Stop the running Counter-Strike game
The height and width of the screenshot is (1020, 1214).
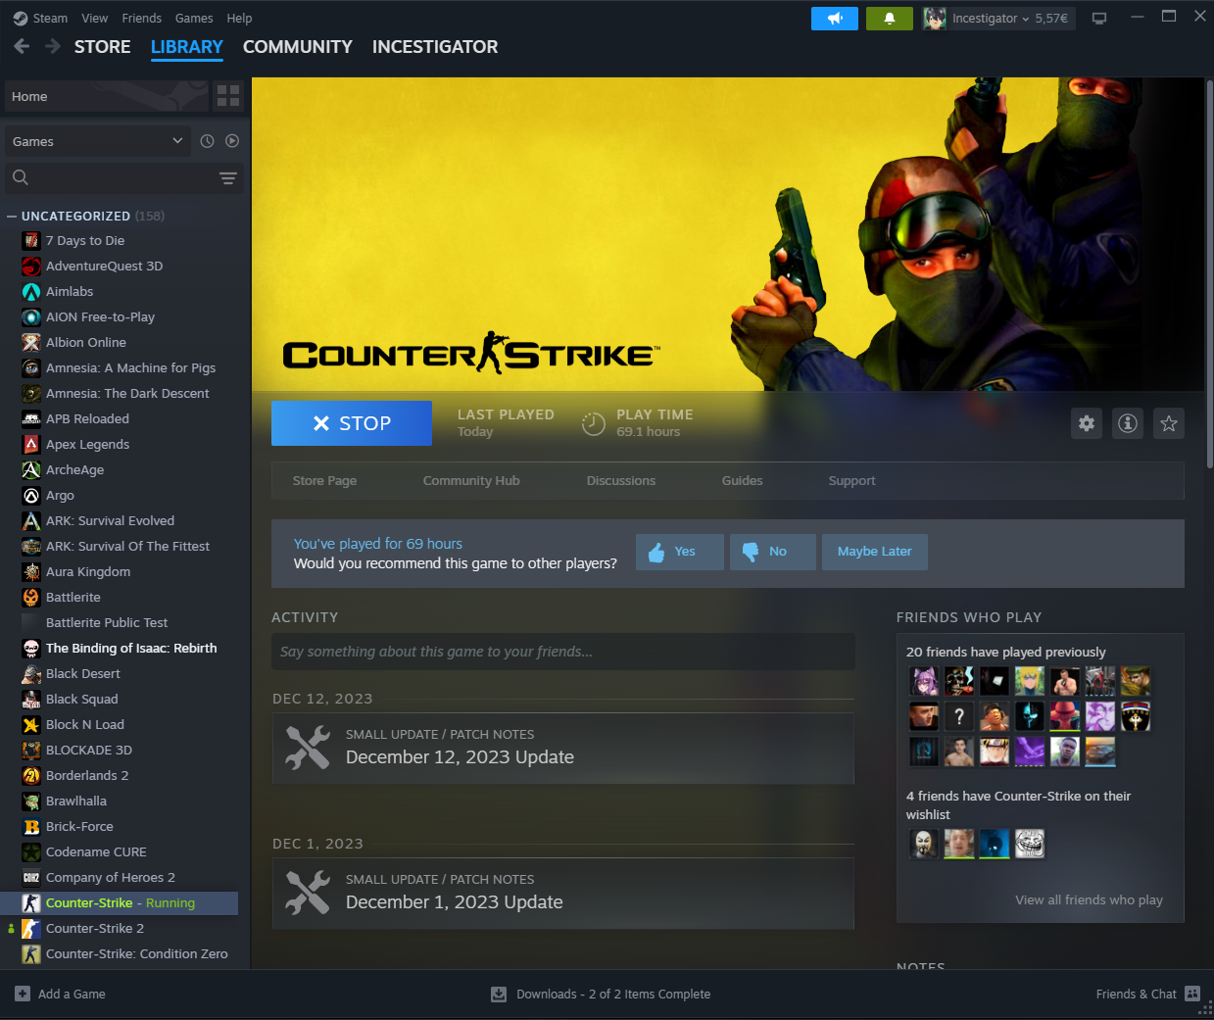pyautogui.click(x=352, y=423)
